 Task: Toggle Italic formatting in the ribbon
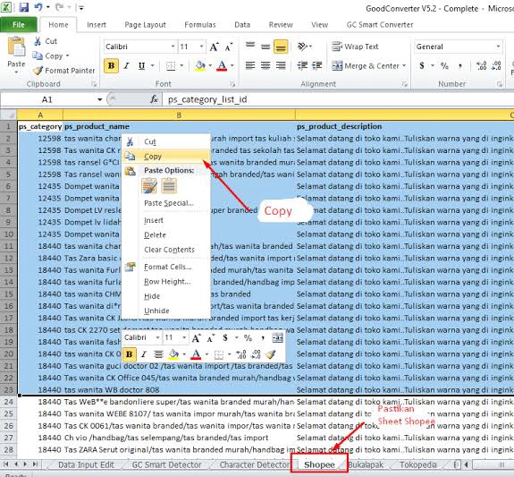coord(127,66)
